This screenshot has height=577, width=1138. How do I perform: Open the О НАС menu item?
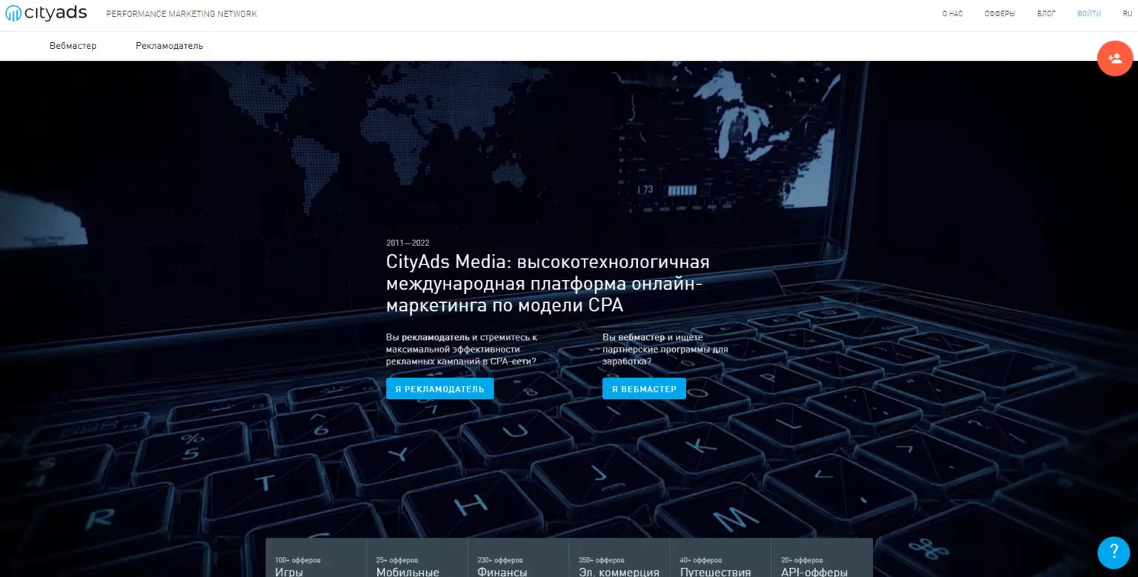952,14
